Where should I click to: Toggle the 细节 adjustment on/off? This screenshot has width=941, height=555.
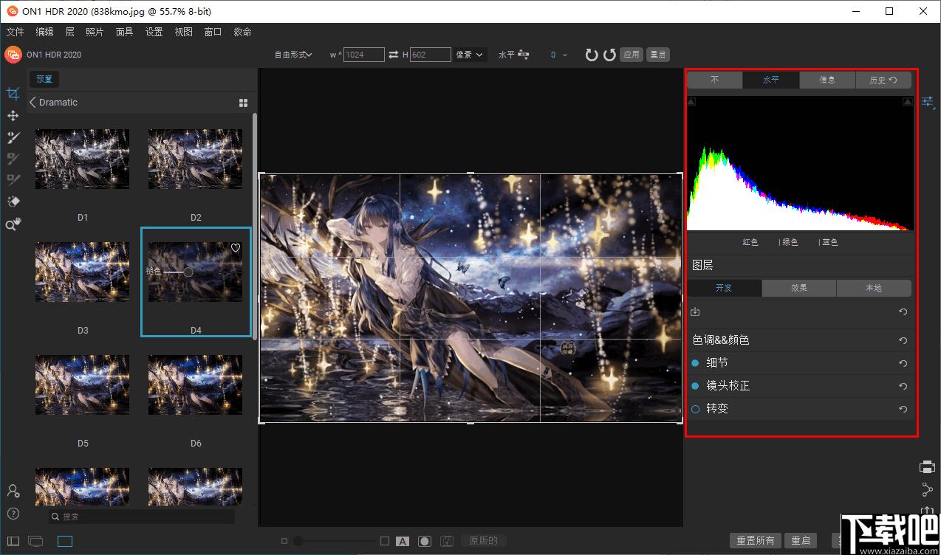coord(695,363)
